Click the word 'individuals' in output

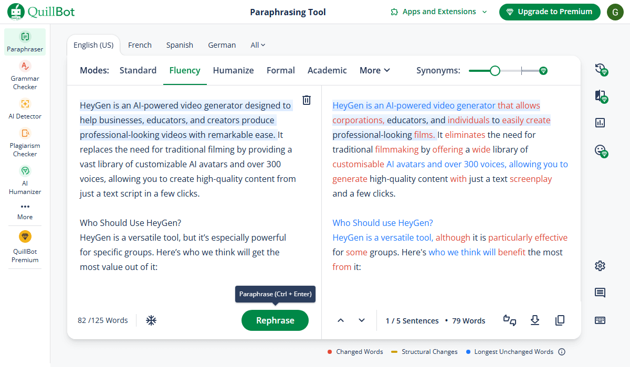468,120
